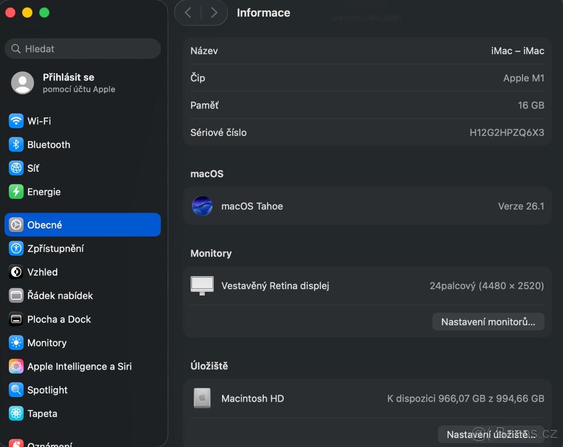Go back with the left chevron
The height and width of the screenshot is (447, 563).
click(188, 13)
